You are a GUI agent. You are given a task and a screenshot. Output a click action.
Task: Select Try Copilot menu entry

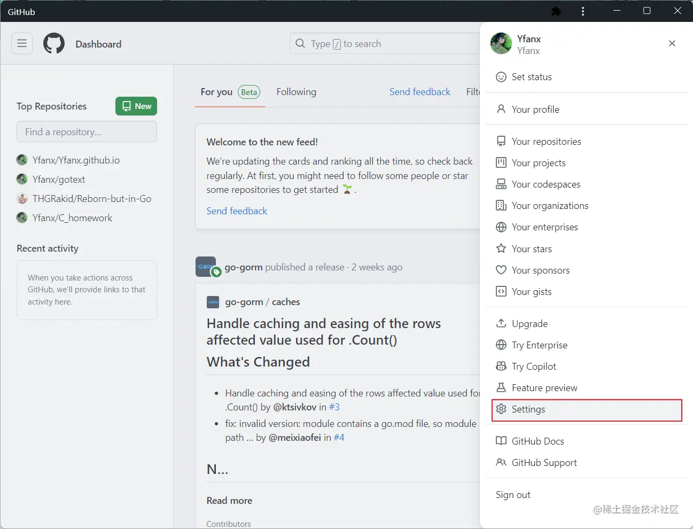(587, 366)
